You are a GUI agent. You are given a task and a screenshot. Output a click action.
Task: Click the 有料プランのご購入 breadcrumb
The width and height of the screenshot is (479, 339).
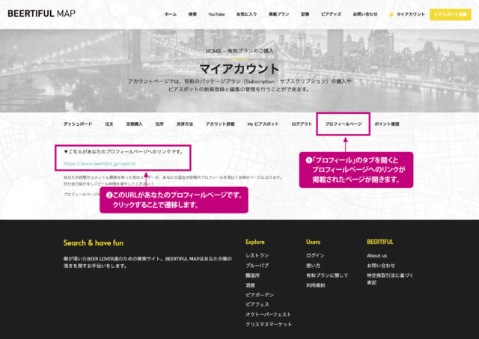click(x=250, y=51)
